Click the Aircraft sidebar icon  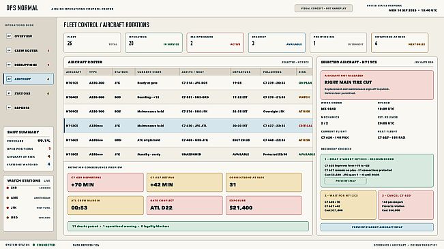click(9, 79)
